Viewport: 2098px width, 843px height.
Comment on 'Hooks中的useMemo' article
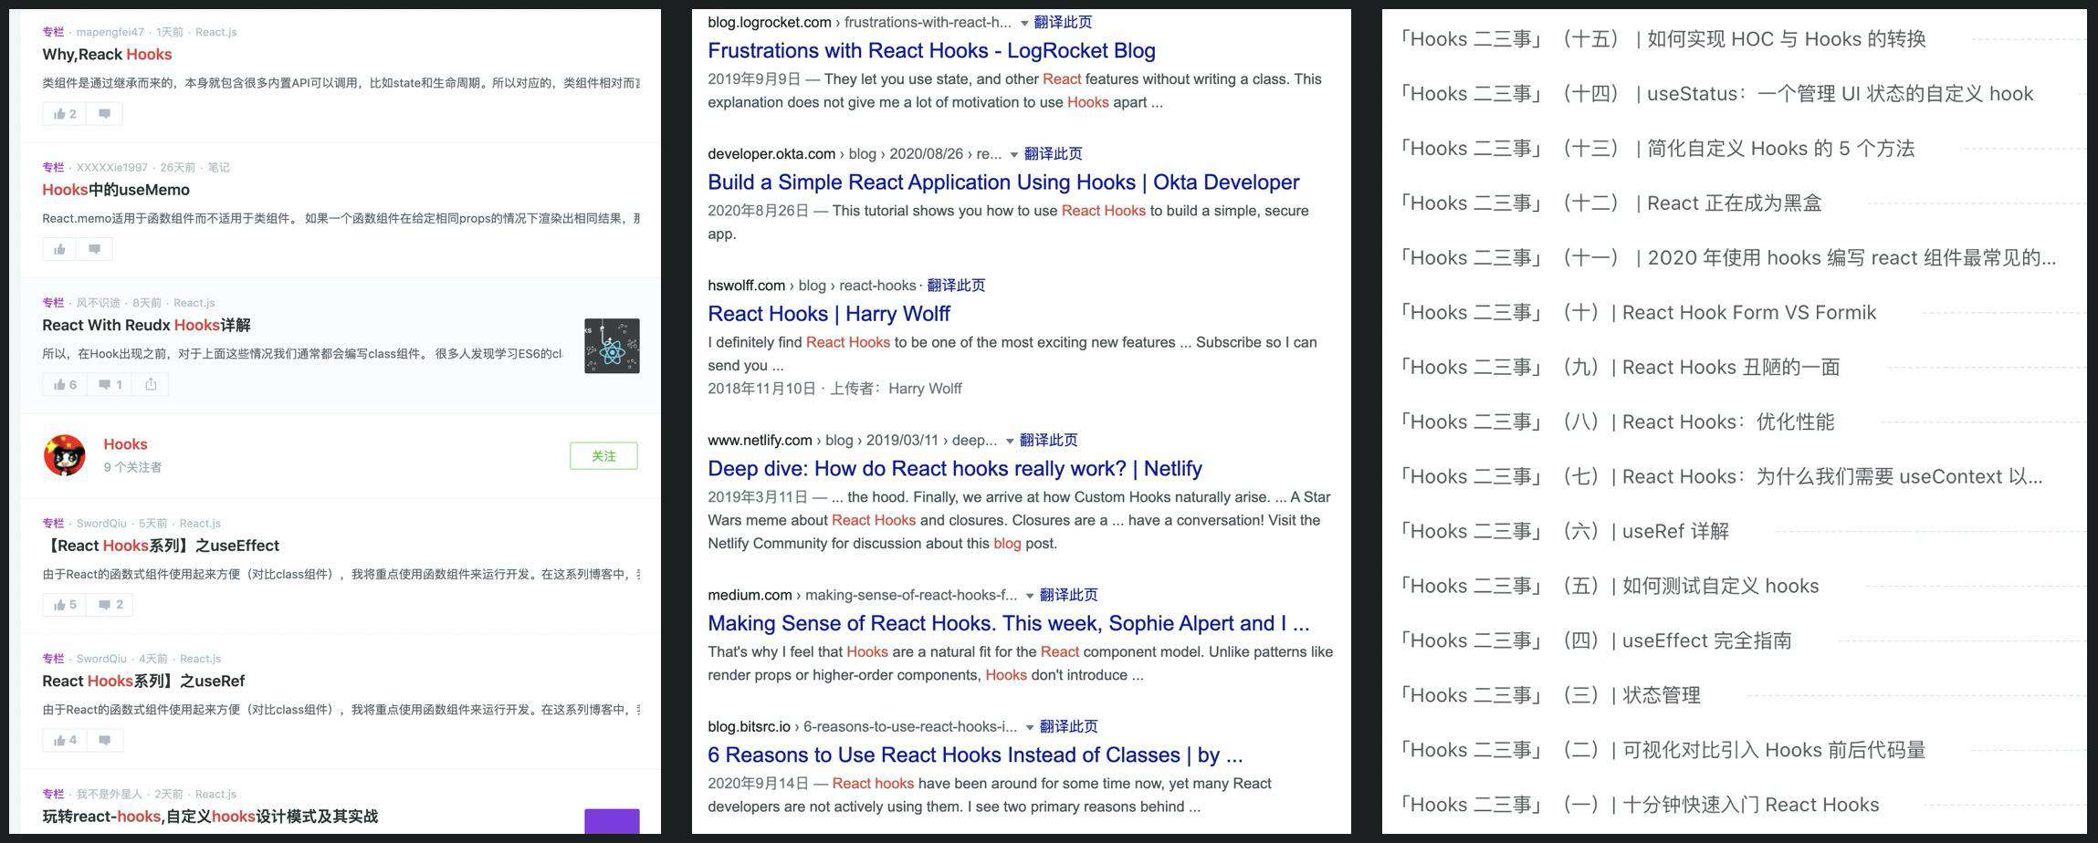94,249
